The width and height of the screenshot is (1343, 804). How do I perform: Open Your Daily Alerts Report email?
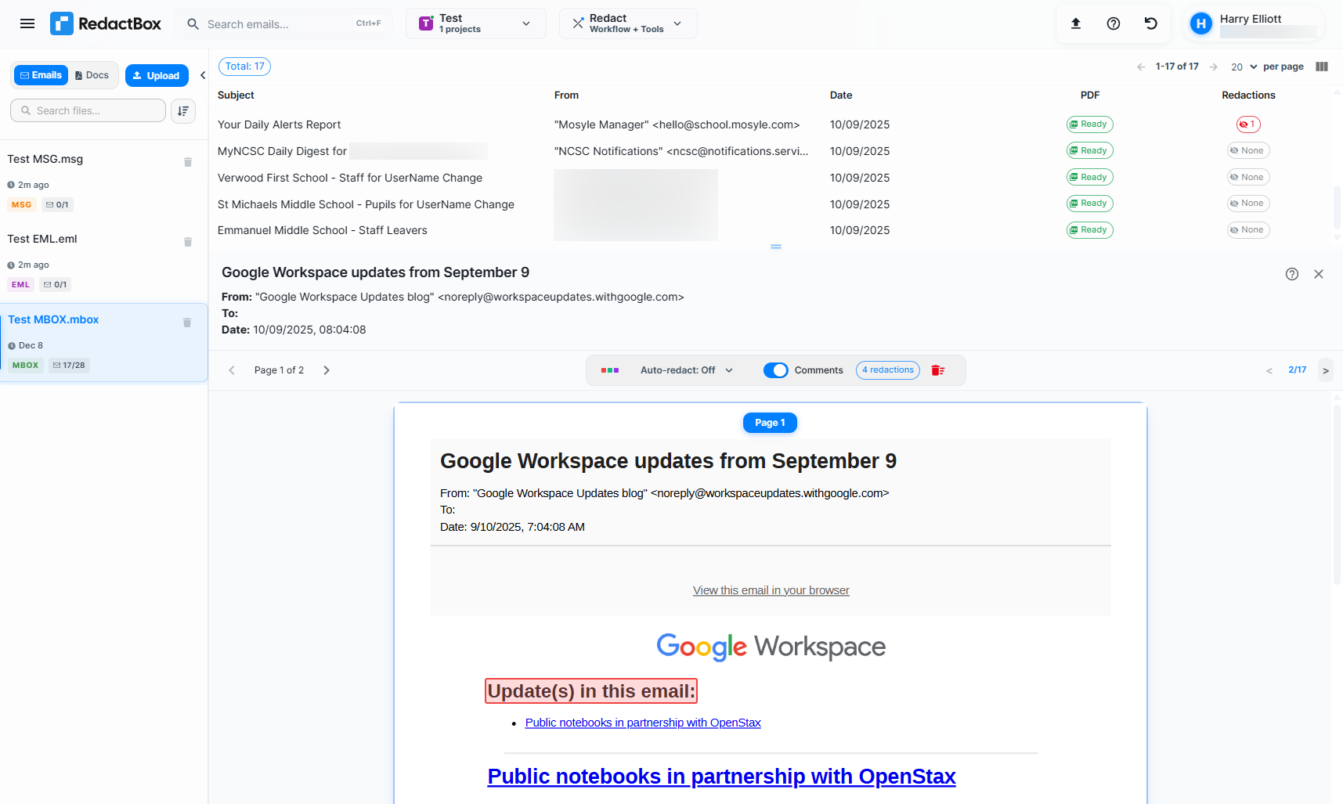pyautogui.click(x=280, y=124)
